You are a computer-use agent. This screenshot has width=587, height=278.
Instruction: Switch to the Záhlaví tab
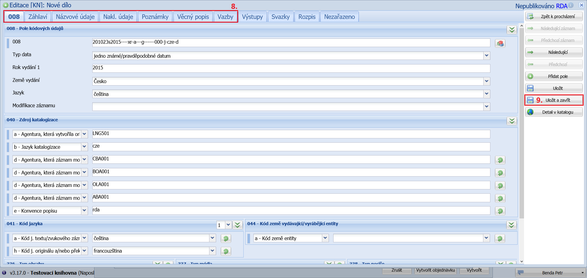pos(38,17)
